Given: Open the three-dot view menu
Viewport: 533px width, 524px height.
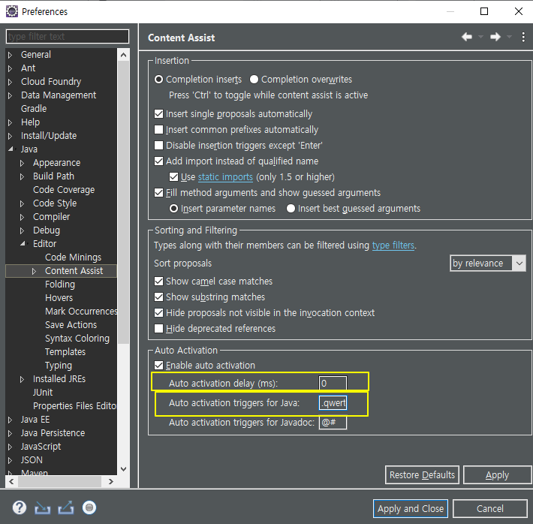Looking at the screenshot, I should coord(523,37).
